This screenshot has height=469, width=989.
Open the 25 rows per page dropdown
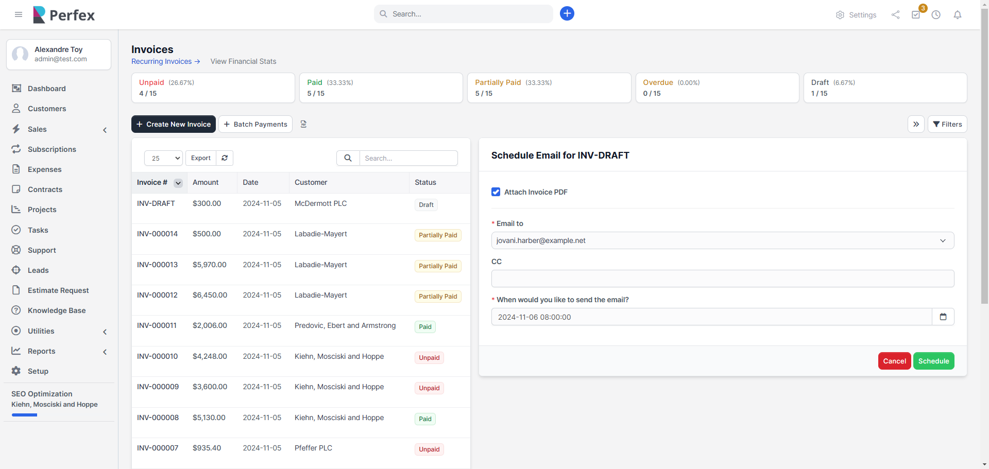coord(163,158)
